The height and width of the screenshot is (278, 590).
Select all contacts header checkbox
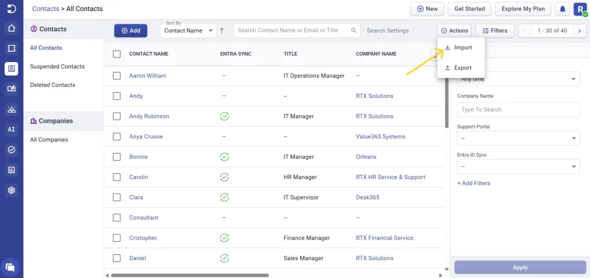click(x=116, y=54)
